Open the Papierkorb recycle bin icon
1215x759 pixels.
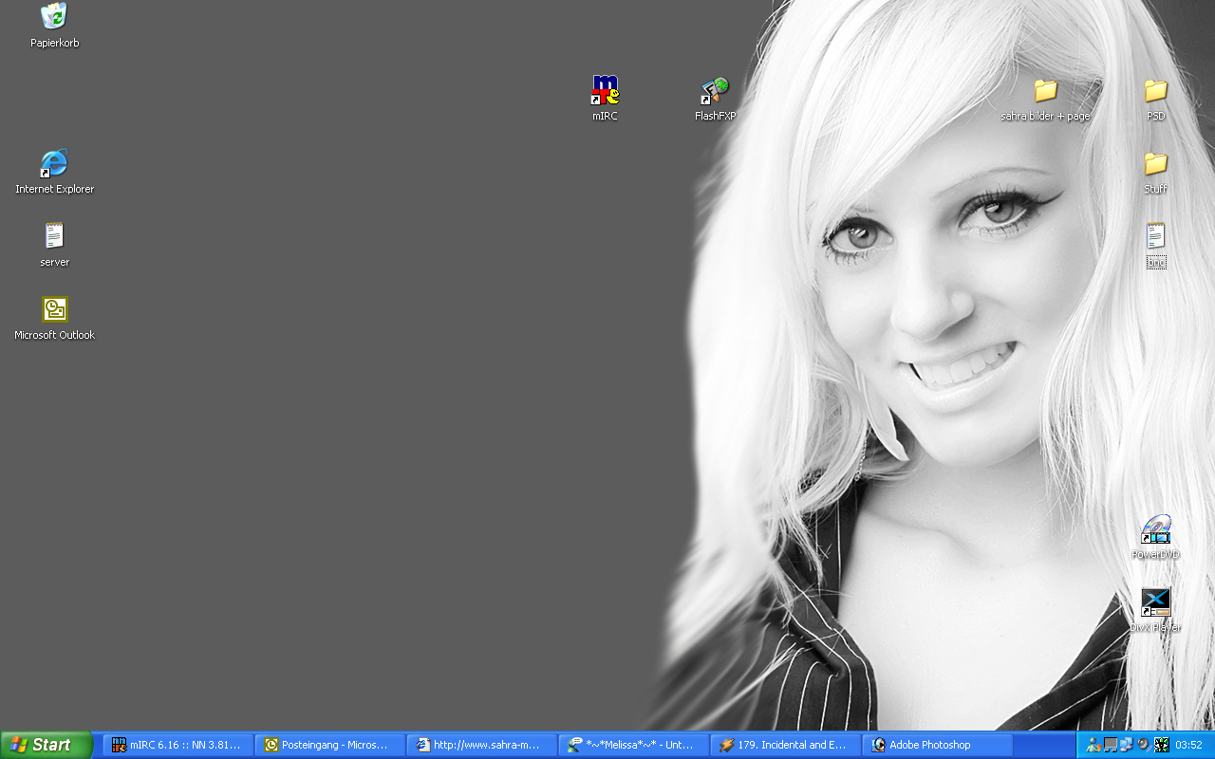pos(54,17)
